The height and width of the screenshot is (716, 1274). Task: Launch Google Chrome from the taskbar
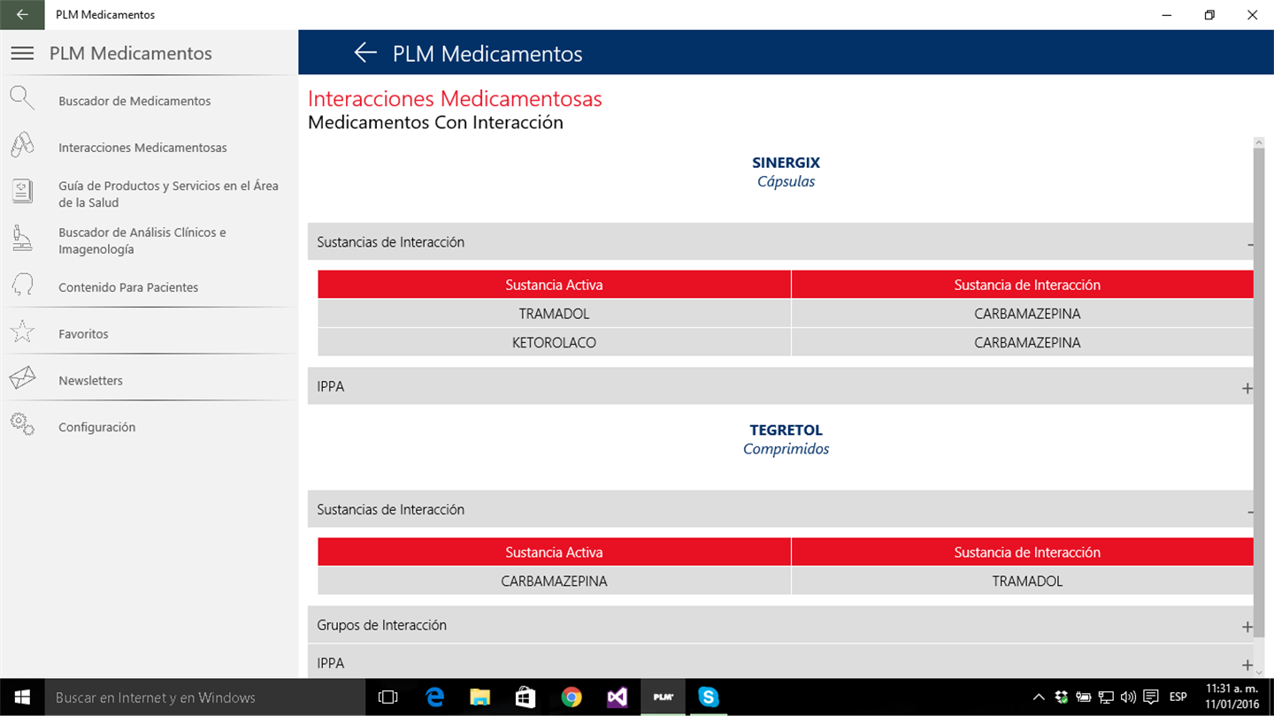572,697
